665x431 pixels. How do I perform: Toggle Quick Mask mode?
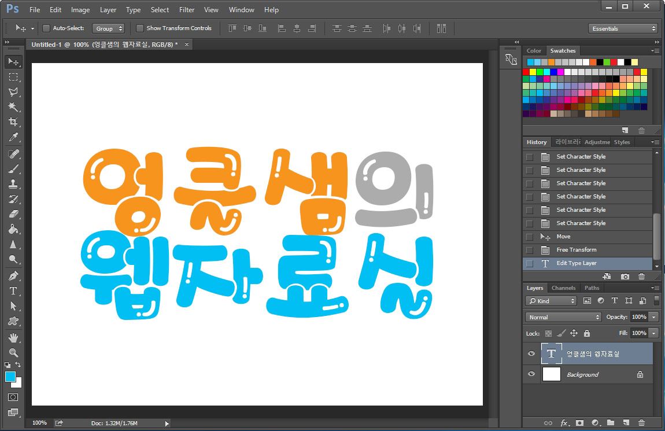(x=13, y=397)
